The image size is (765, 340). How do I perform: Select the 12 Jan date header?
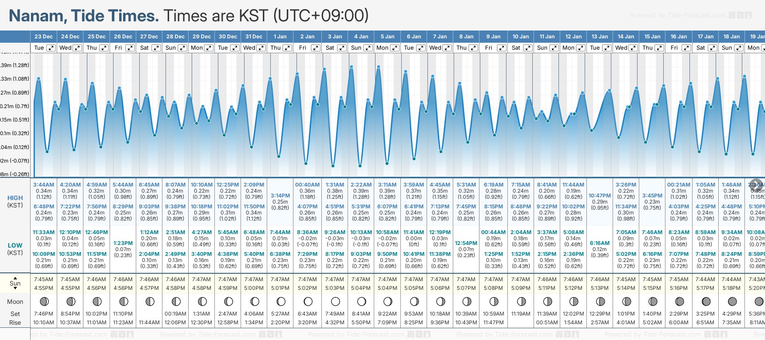[573, 37]
